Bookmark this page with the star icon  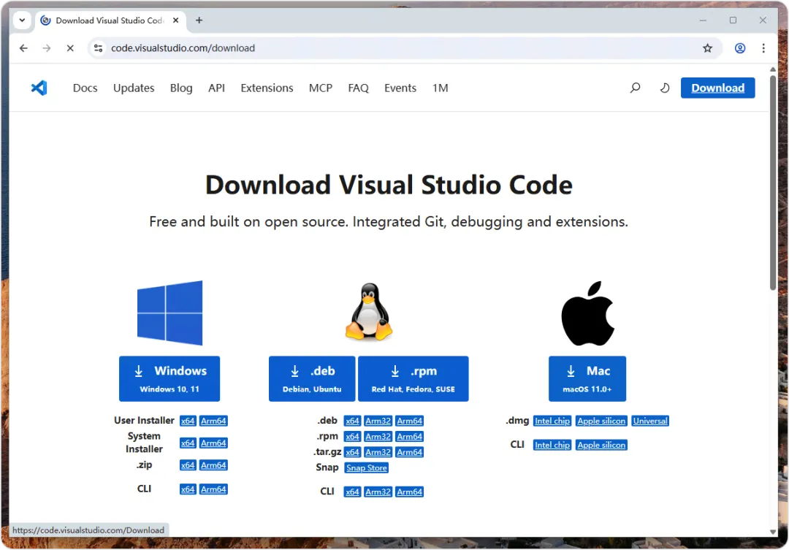click(x=707, y=48)
